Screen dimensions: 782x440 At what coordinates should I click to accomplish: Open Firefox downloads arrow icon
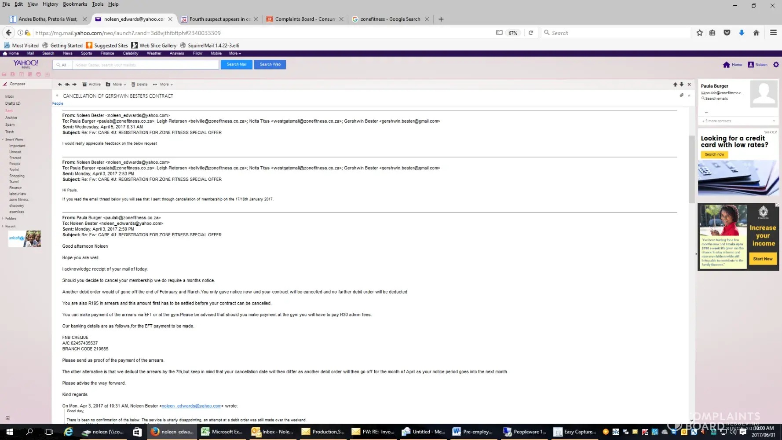[742, 33]
